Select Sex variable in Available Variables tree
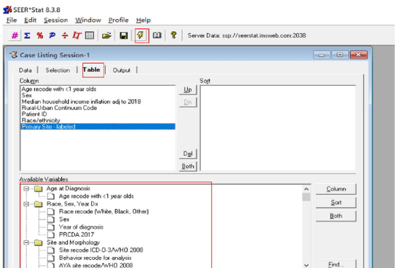Image resolution: width=395 pixels, height=268 pixels. pyautogui.click(x=64, y=219)
